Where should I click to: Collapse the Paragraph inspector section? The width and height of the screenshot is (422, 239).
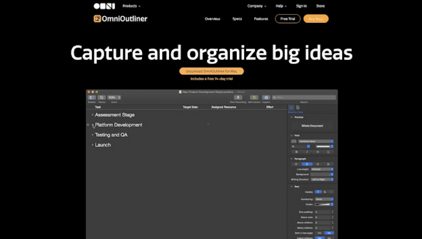(291, 159)
